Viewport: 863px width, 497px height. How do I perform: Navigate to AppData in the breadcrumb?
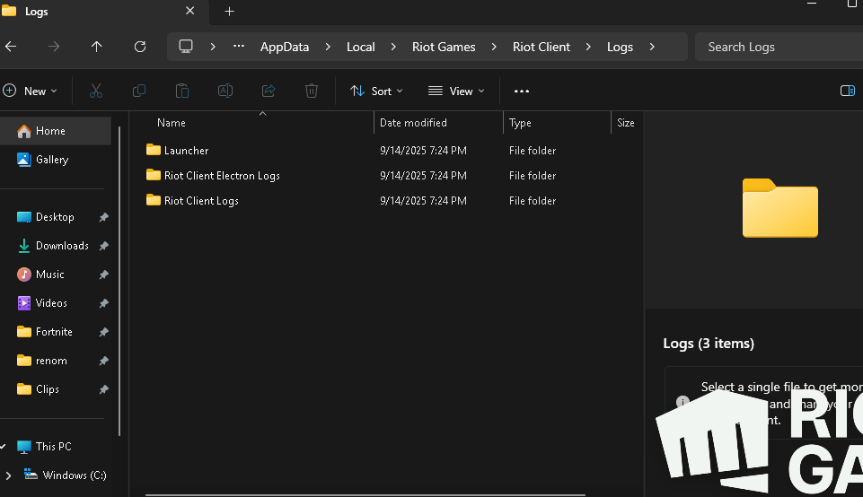click(285, 47)
